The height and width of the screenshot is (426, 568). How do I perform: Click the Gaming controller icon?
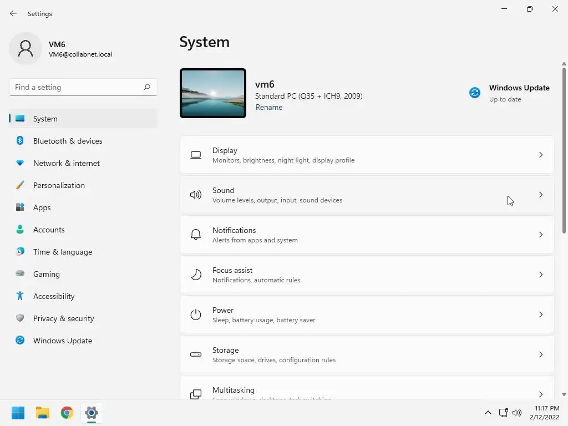click(20, 273)
